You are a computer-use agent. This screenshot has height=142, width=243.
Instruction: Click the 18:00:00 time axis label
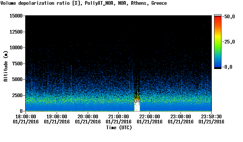pos(26,116)
